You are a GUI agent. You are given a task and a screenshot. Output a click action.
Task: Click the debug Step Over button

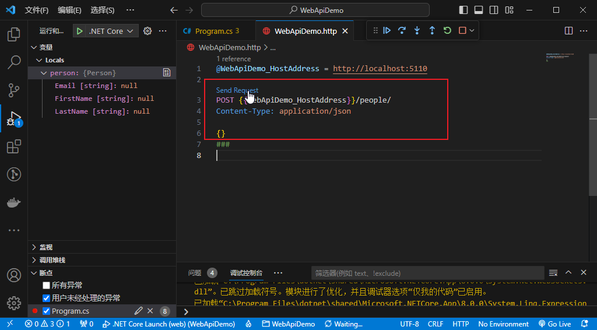pos(402,31)
